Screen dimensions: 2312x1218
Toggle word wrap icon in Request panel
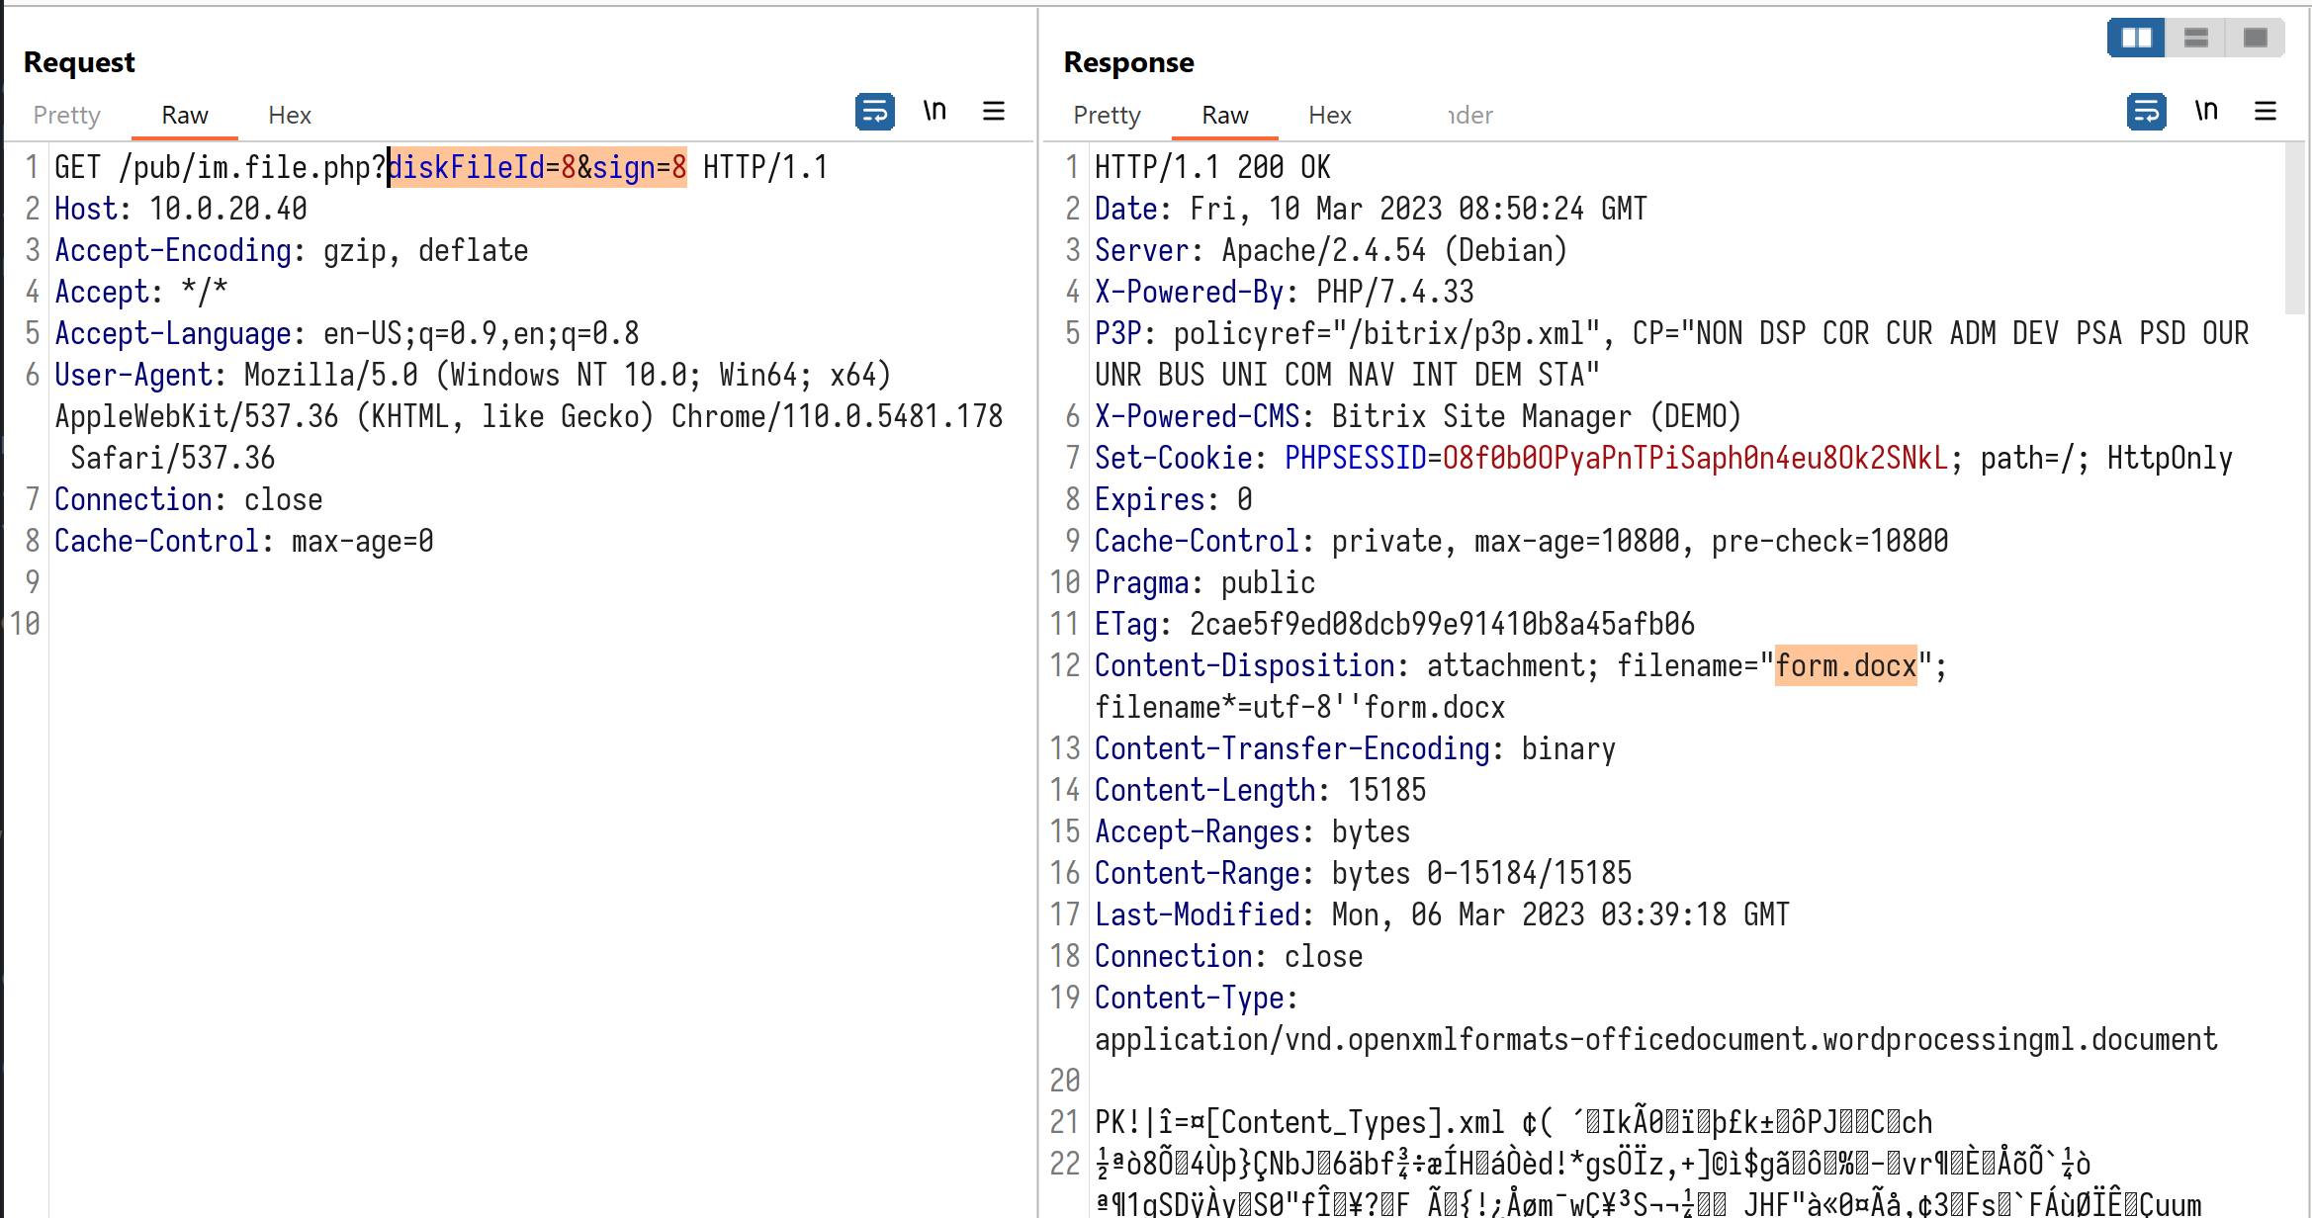click(874, 112)
